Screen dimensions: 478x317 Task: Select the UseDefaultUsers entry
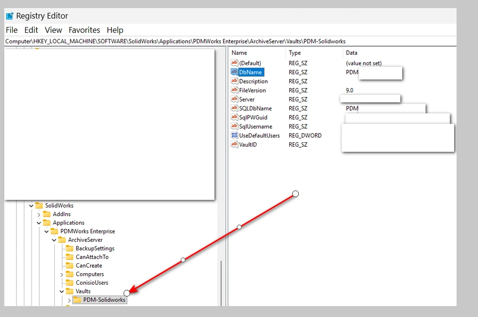click(259, 136)
